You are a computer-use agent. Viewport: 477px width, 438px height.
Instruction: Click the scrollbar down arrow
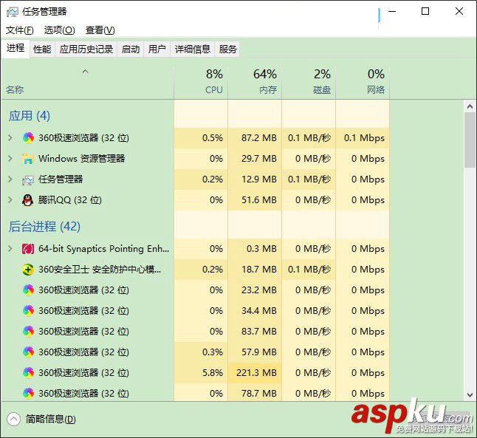[x=470, y=395]
